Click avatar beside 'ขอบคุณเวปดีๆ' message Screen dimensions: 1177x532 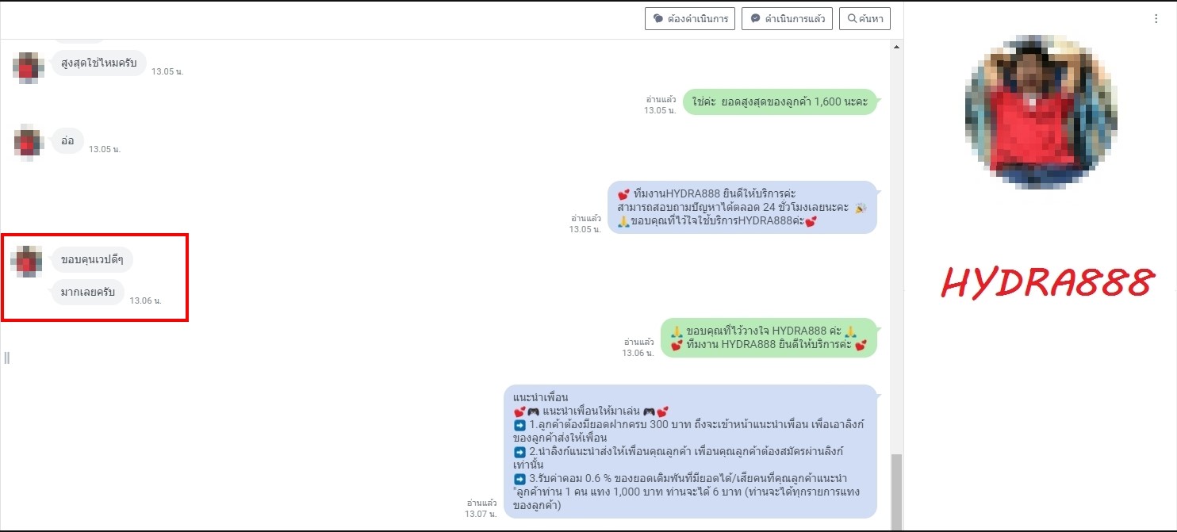(x=28, y=261)
